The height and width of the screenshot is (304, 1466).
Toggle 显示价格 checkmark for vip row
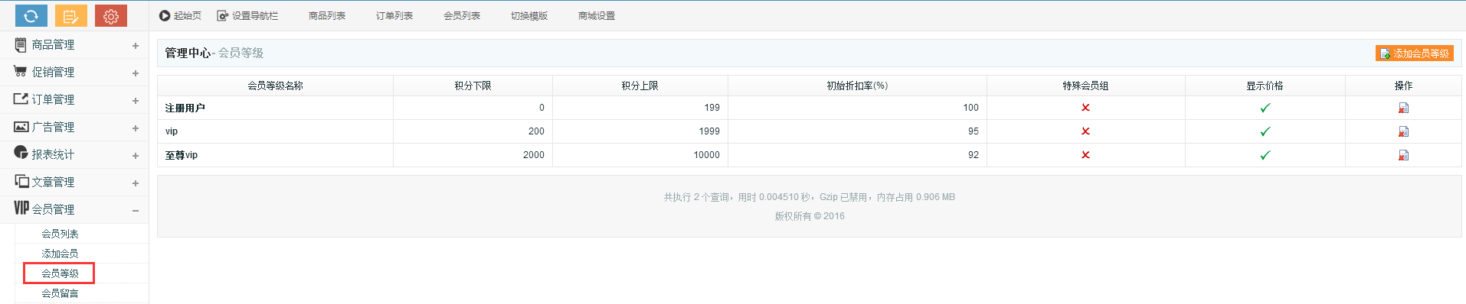click(x=1265, y=131)
